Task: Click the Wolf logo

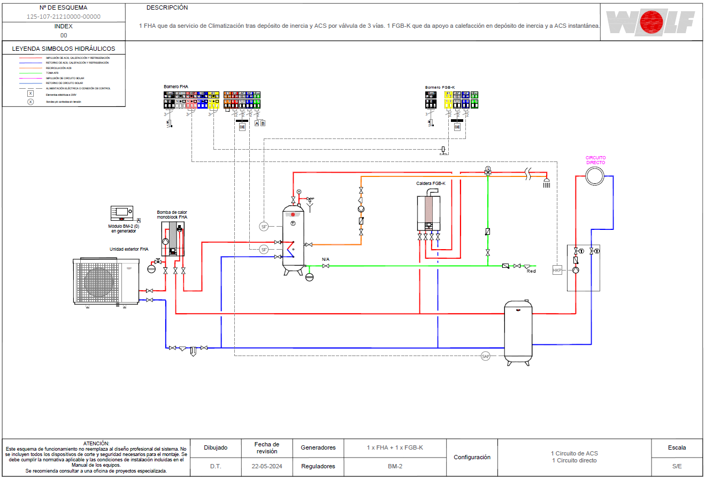Action: pyautogui.click(x=651, y=22)
